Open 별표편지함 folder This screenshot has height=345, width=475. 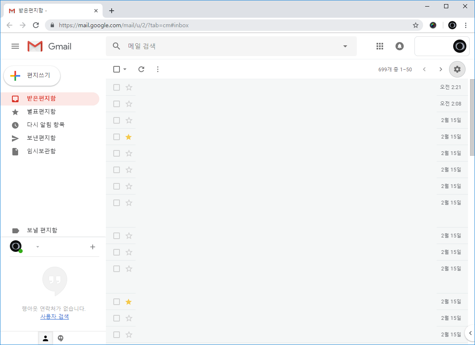[x=41, y=112]
